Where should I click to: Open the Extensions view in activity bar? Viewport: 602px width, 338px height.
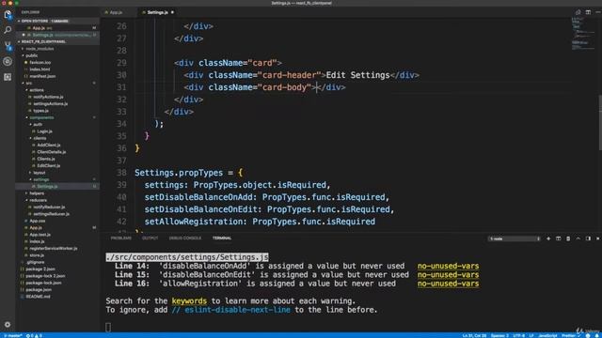8,77
